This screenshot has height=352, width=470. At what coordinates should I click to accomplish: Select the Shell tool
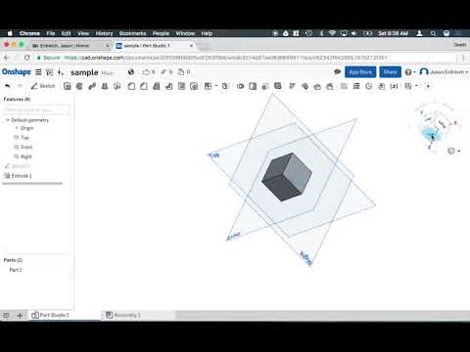click(181, 86)
